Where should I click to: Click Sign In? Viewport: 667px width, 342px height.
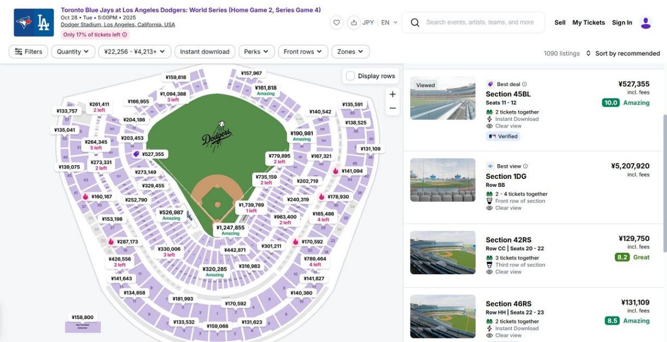click(622, 22)
